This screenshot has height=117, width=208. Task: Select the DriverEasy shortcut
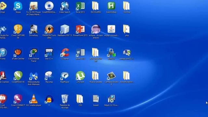point(33,29)
